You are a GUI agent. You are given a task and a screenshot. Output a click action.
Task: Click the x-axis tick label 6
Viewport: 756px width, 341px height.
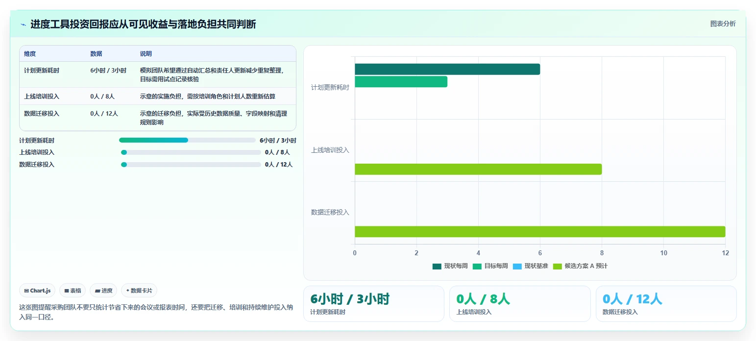(x=540, y=253)
